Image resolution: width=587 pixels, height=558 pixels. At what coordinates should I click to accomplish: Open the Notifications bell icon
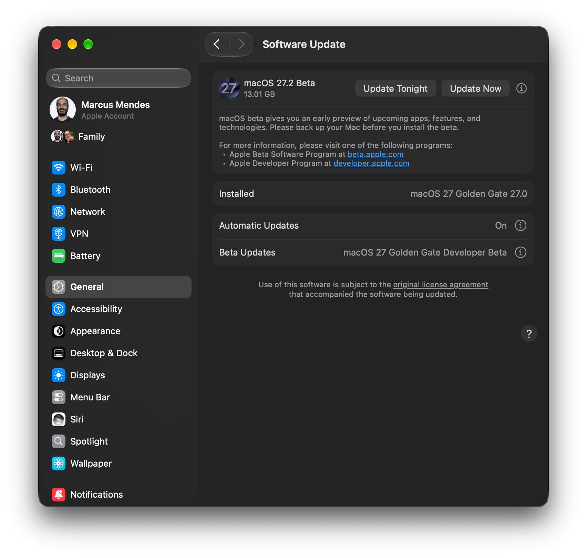tap(59, 495)
